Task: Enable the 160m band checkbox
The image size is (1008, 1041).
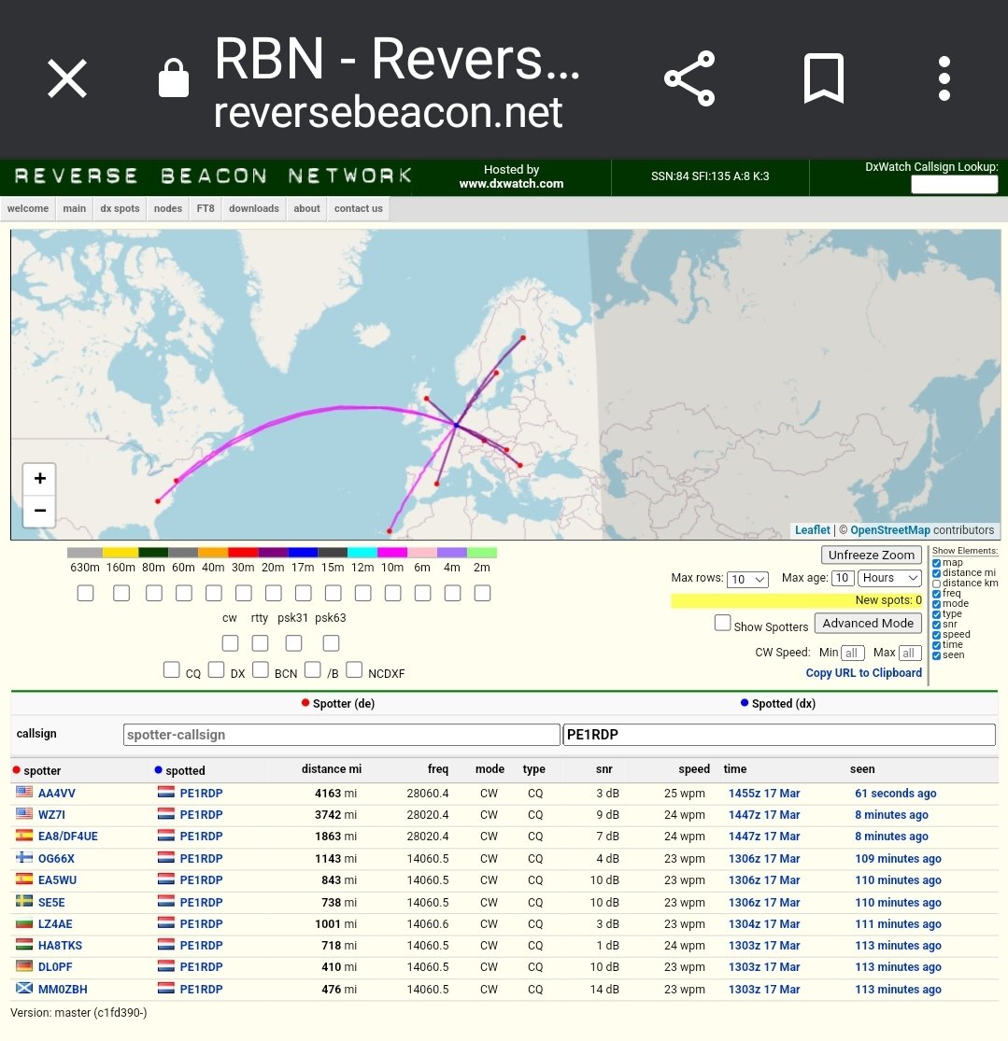Action: coord(121,593)
